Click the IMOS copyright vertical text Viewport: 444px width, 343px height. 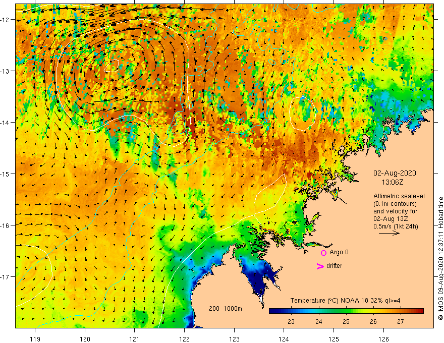[440, 259]
